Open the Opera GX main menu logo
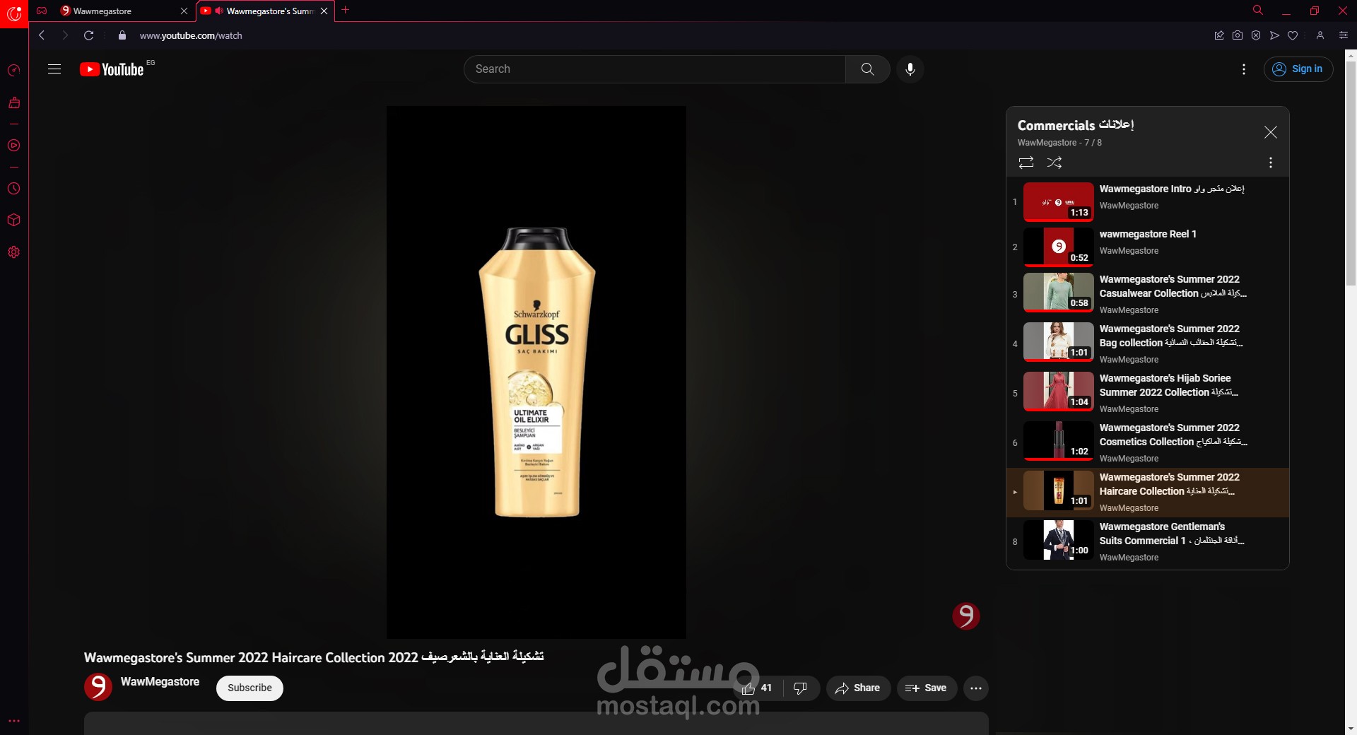This screenshot has width=1357, height=735. click(14, 13)
